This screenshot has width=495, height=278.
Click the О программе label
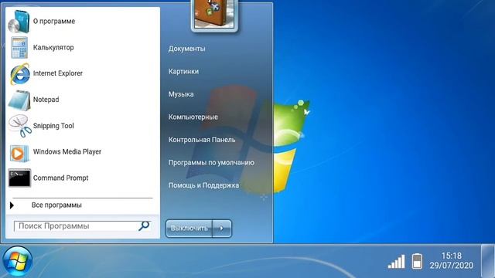point(54,22)
